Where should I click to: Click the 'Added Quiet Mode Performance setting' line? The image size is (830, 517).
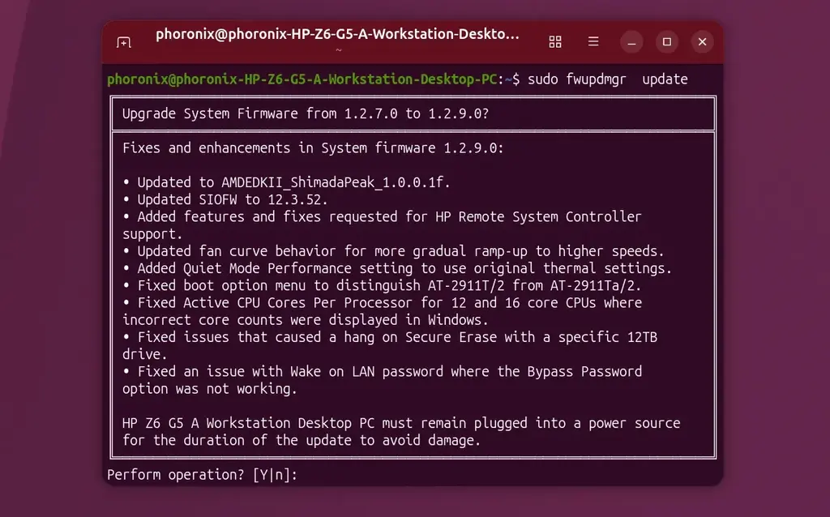click(397, 268)
